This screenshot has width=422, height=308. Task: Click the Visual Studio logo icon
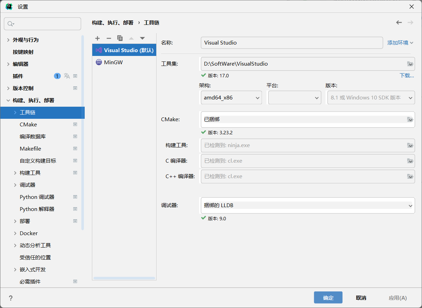(x=99, y=50)
